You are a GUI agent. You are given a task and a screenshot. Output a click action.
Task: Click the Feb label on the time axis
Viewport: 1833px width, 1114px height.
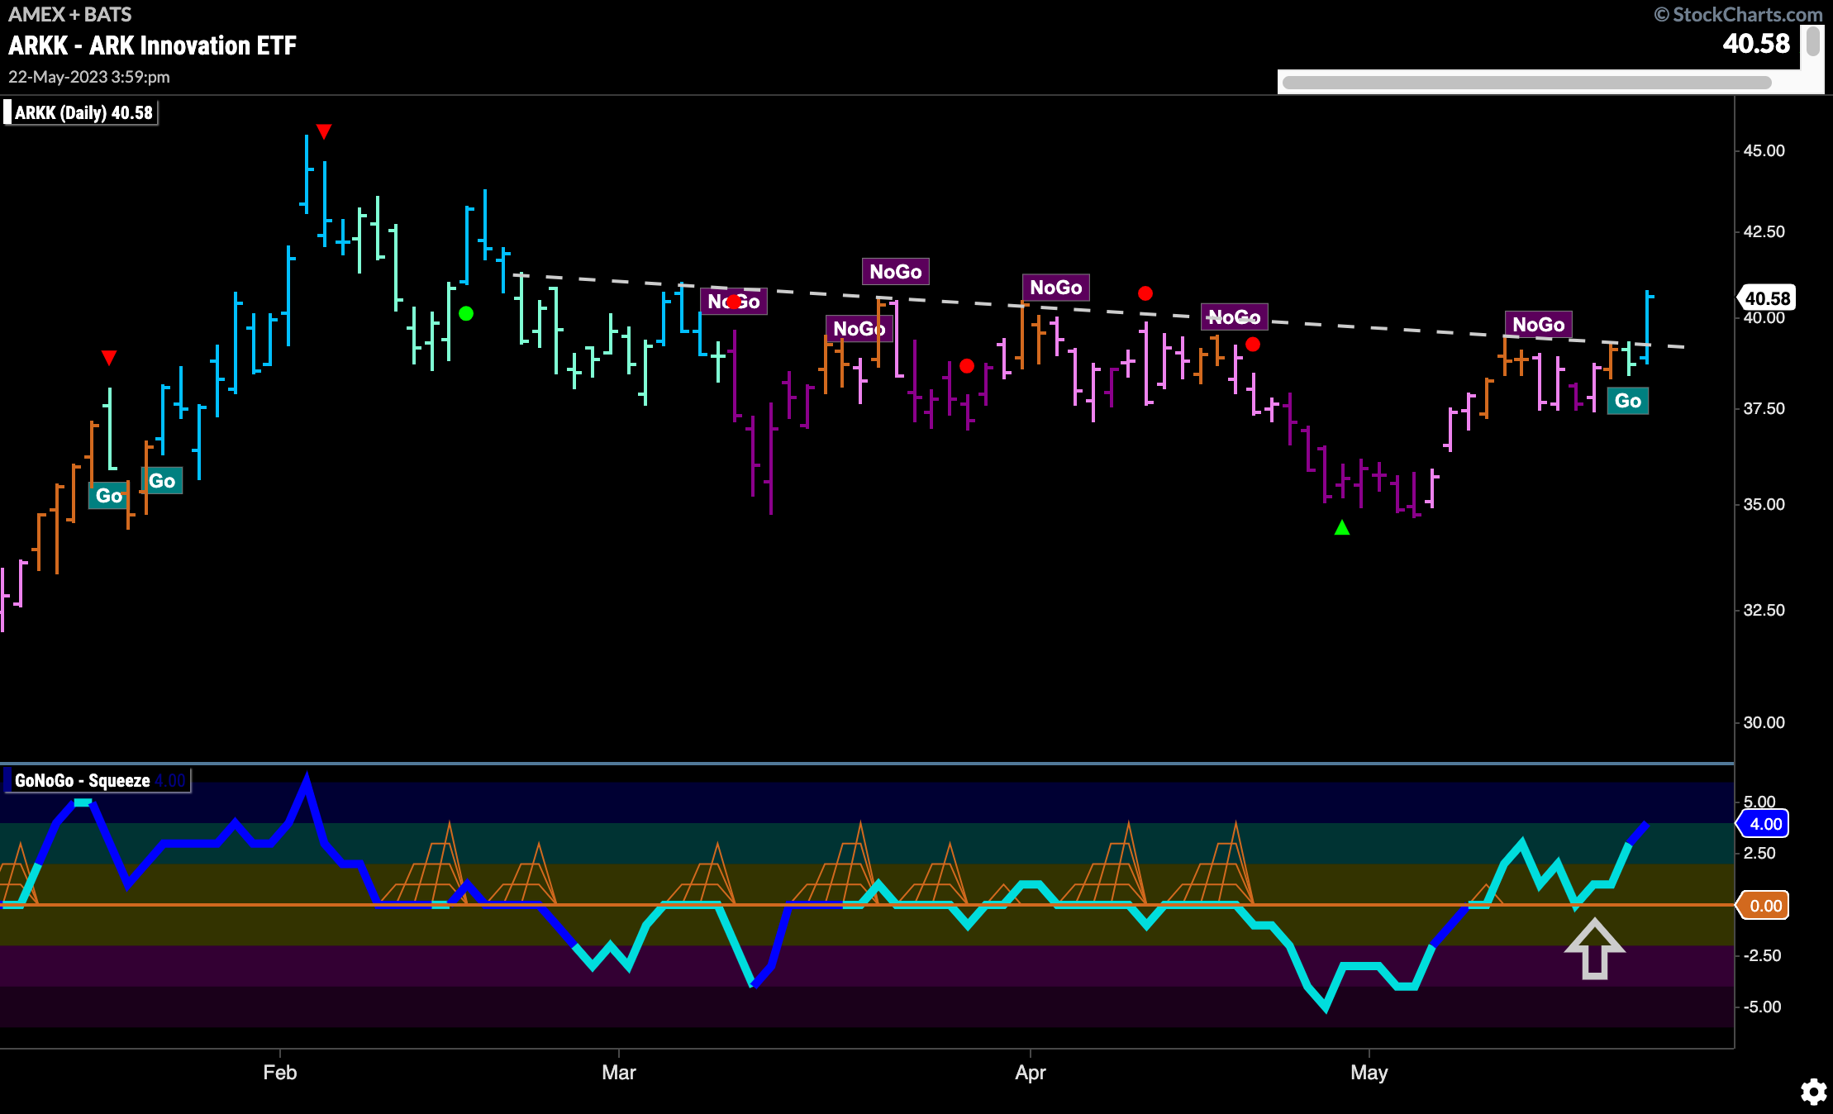coord(279,1073)
